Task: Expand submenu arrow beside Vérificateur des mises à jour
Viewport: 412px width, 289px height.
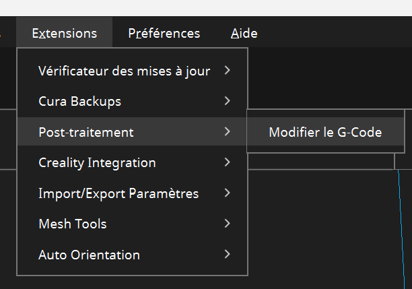Action: pos(228,70)
